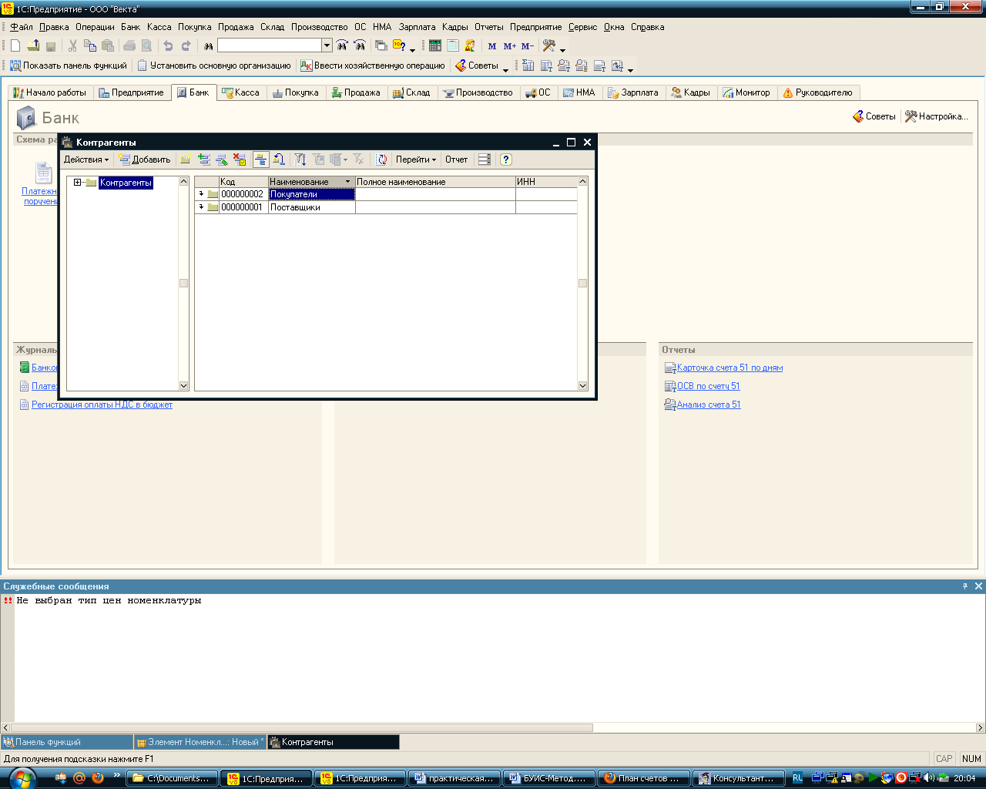The width and height of the screenshot is (986, 789).
Task: Open the search combo box dropdown arrow
Action: pyautogui.click(x=327, y=46)
